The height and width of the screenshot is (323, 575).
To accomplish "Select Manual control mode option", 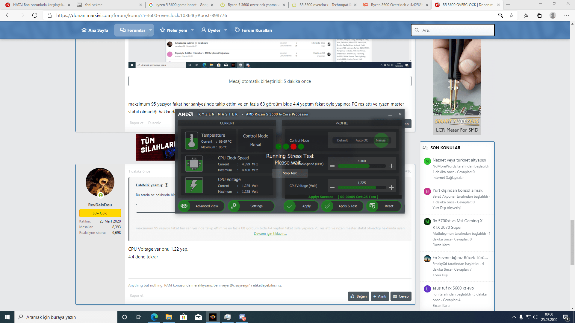I will pos(381,140).
